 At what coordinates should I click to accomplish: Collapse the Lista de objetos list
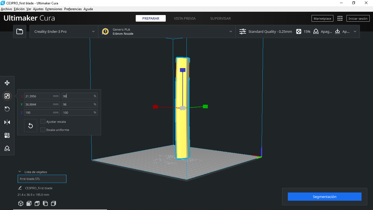coord(20,172)
